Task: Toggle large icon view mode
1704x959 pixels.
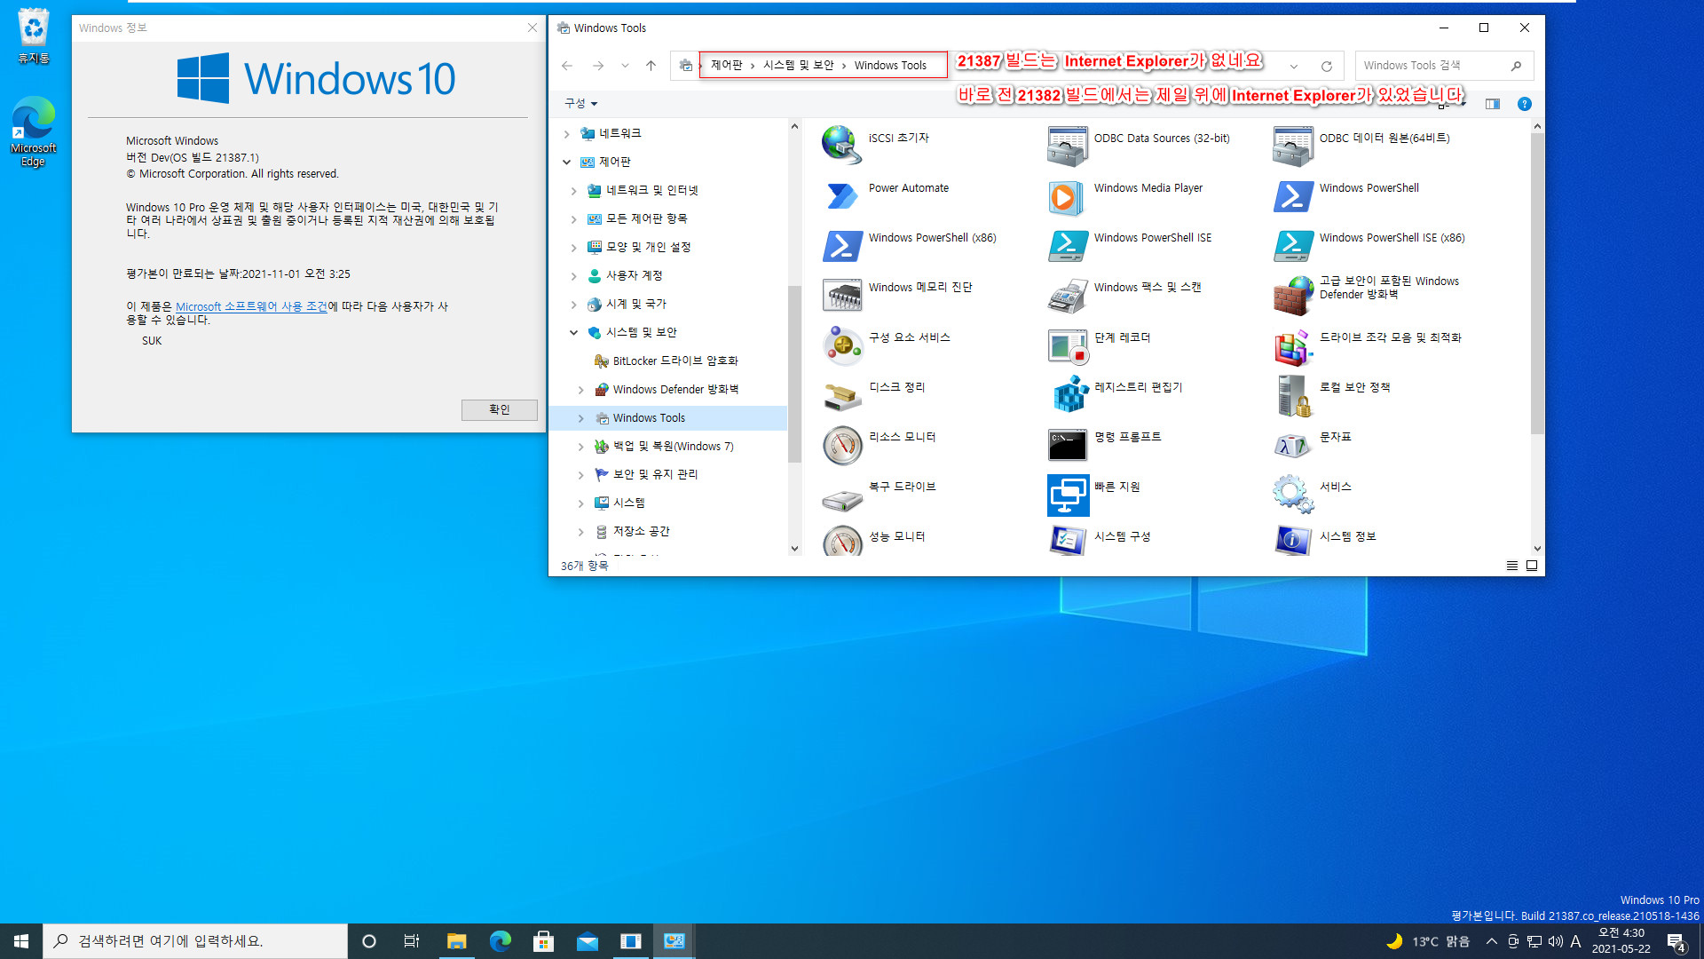Action: 1531,565
